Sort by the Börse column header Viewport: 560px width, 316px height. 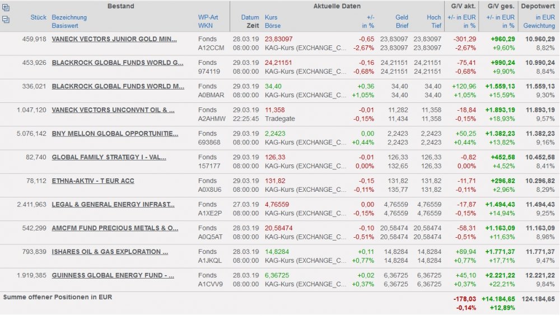(273, 26)
